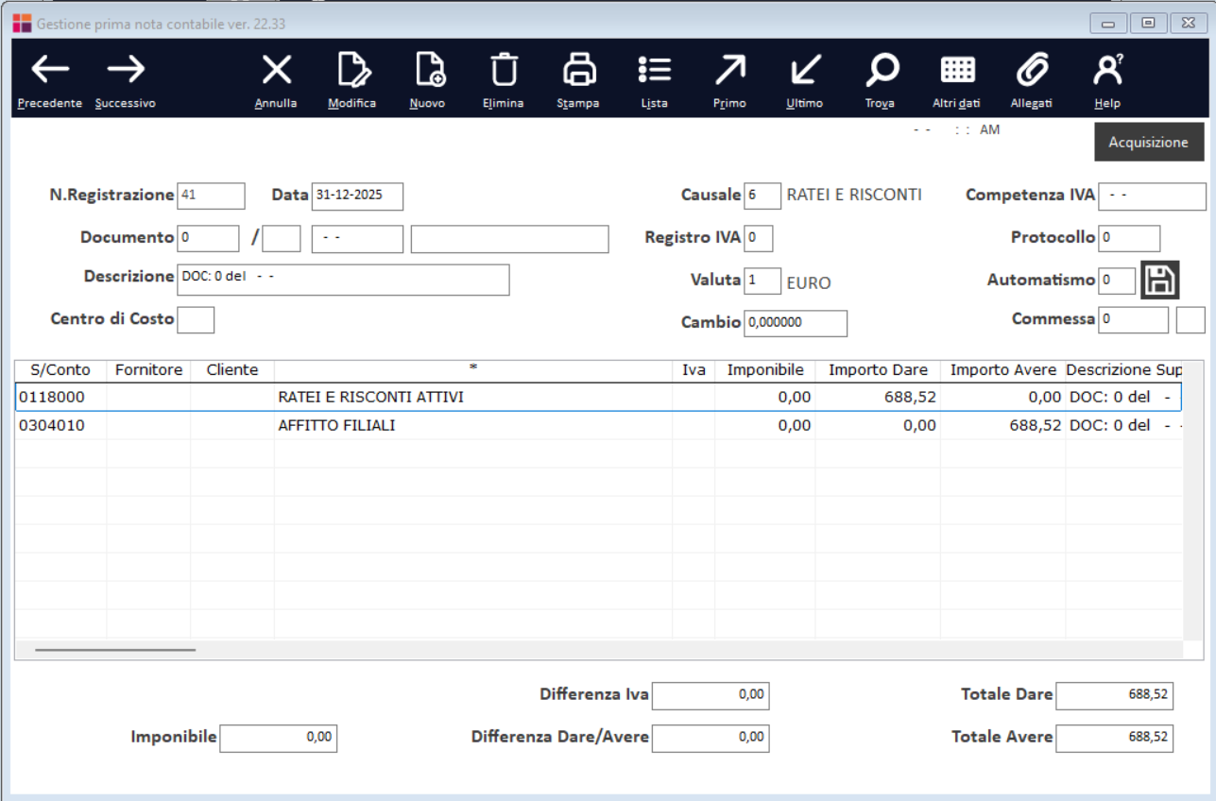Viewport: 1216px width, 801px height.
Task: Click the Totale Dare field
Action: click(x=1114, y=695)
